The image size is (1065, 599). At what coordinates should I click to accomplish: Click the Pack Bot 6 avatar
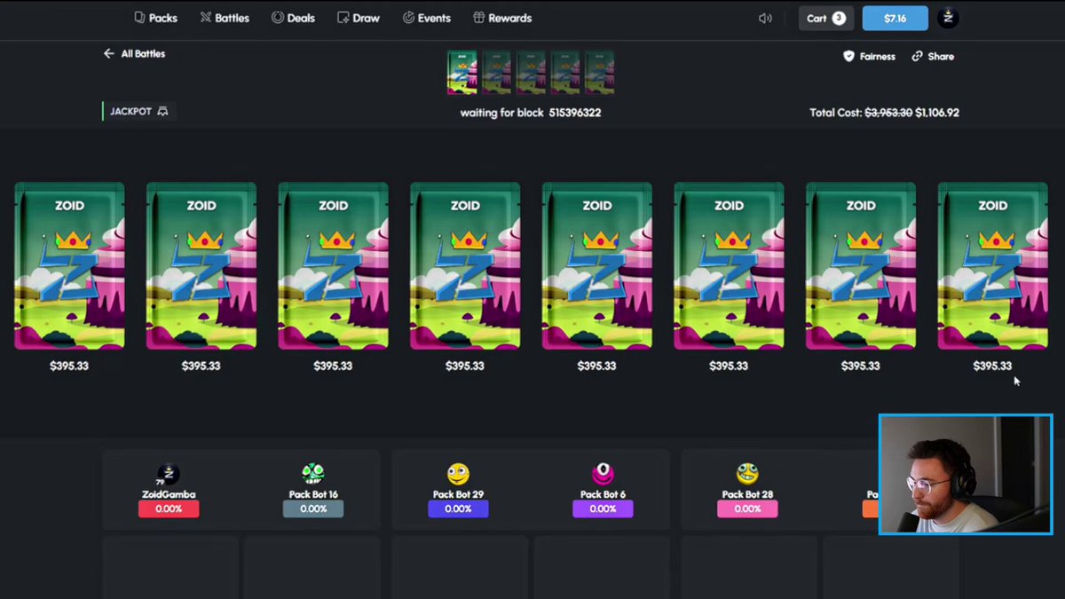[x=603, y=475]
